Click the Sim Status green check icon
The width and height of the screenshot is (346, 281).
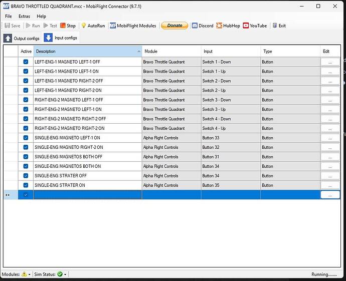pyautogui.click(x=60, y=274)
